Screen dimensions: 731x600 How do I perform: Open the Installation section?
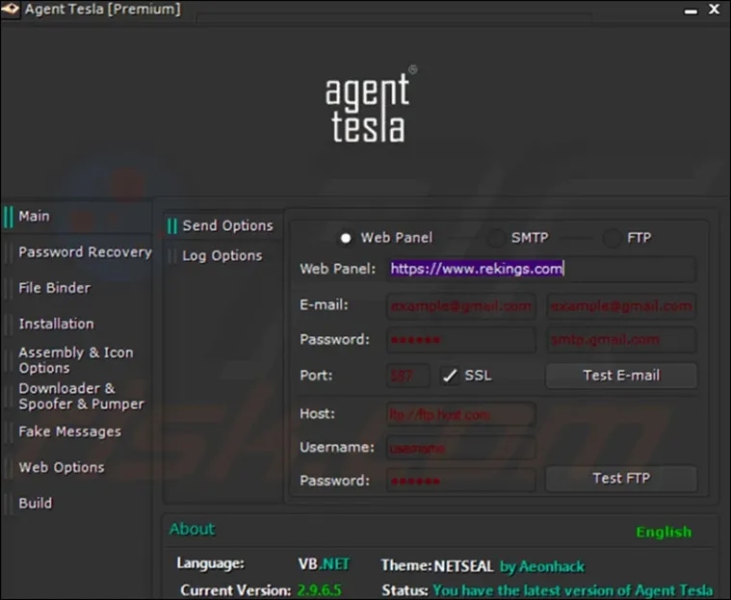coord(56,324)
